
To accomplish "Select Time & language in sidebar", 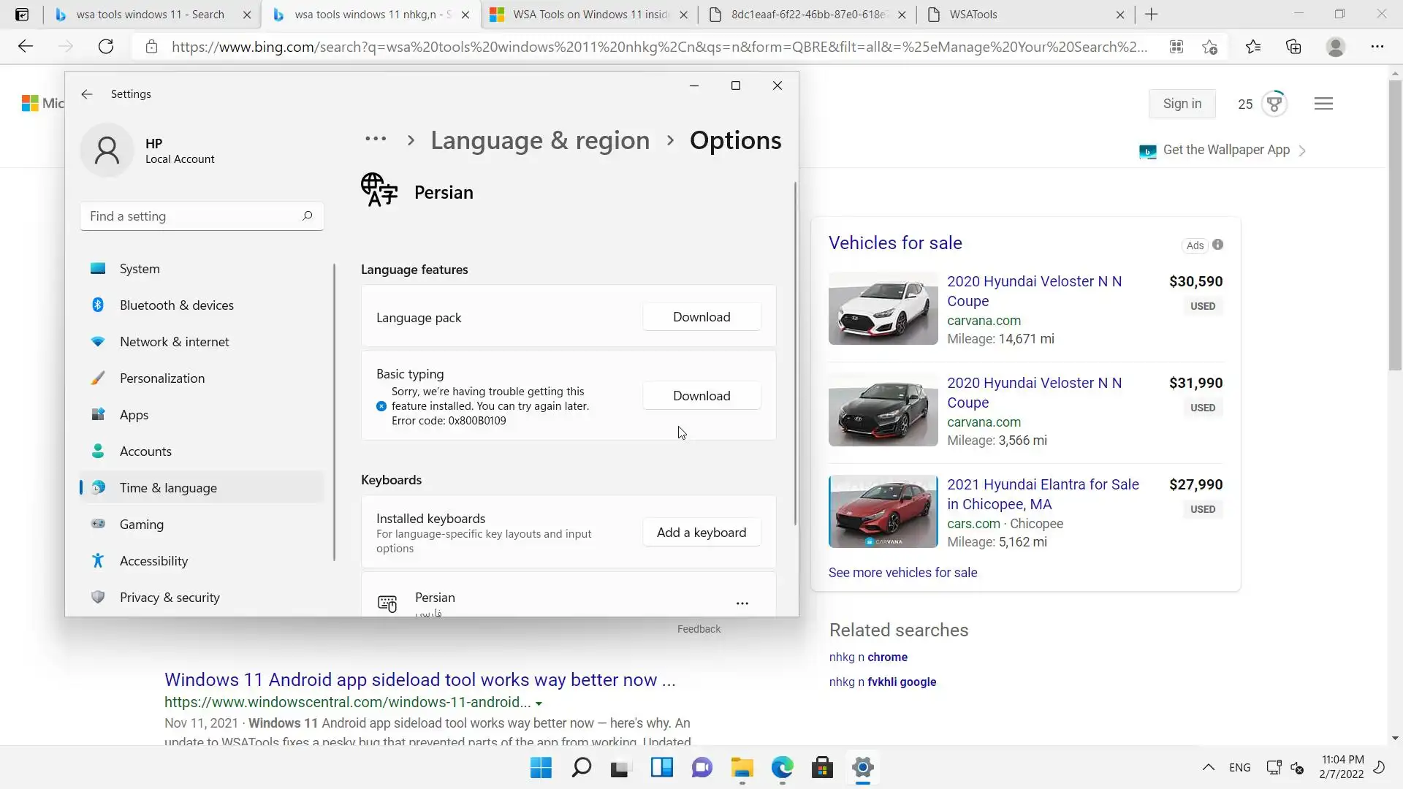I will click(x=168, y=488).
